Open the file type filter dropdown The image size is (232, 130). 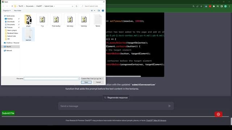click(x=92, y=79)
